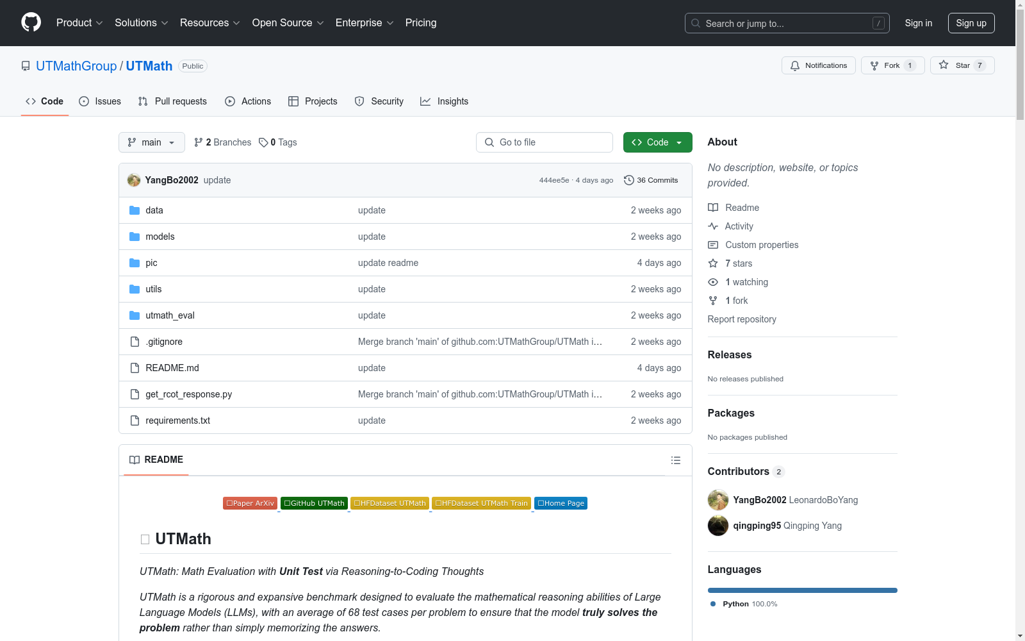The width and height of the screenshot is (1025, 641).
Task: Click the stars icon in About sidebar
Action: (713, 263)
